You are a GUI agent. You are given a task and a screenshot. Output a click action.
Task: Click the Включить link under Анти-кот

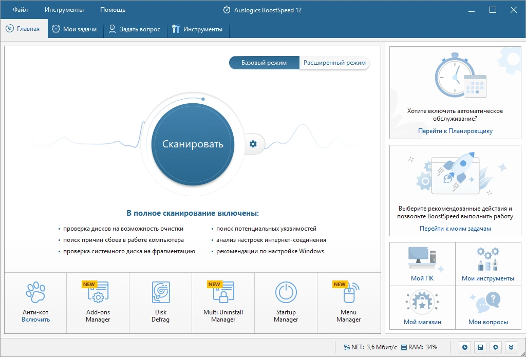pos(35,320)
